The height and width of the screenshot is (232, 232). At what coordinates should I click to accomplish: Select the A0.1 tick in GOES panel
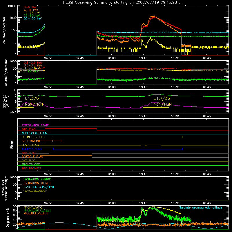(x=13, y=113)
